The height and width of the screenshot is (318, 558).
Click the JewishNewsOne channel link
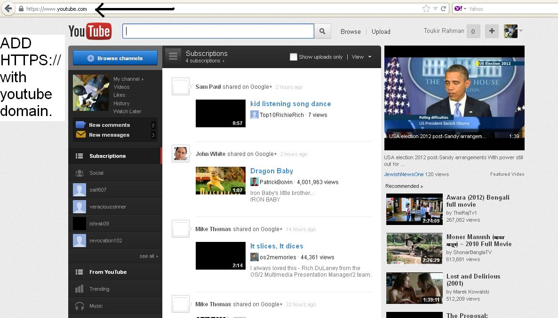[x=404, y=174]
